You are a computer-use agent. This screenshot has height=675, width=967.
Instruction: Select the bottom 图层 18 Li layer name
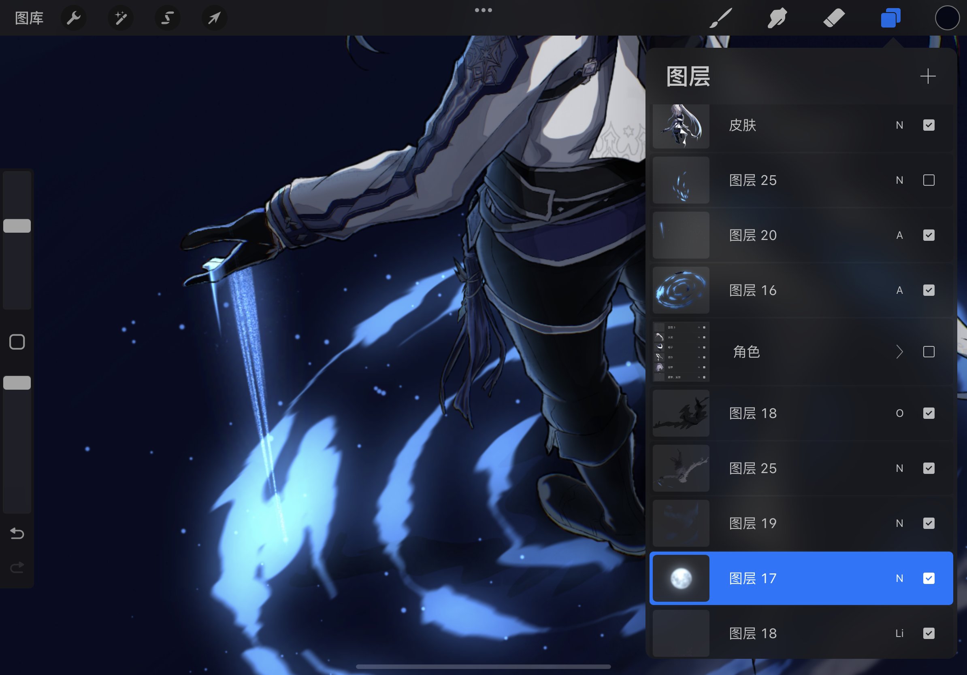point(753,633)
